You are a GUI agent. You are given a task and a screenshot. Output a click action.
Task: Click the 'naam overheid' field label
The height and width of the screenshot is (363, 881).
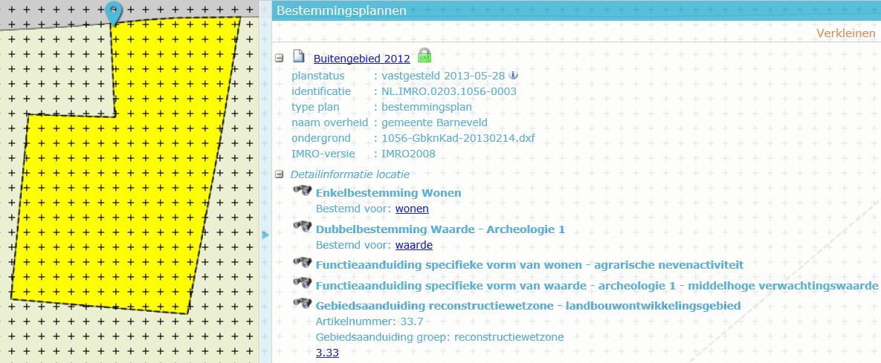330,123
